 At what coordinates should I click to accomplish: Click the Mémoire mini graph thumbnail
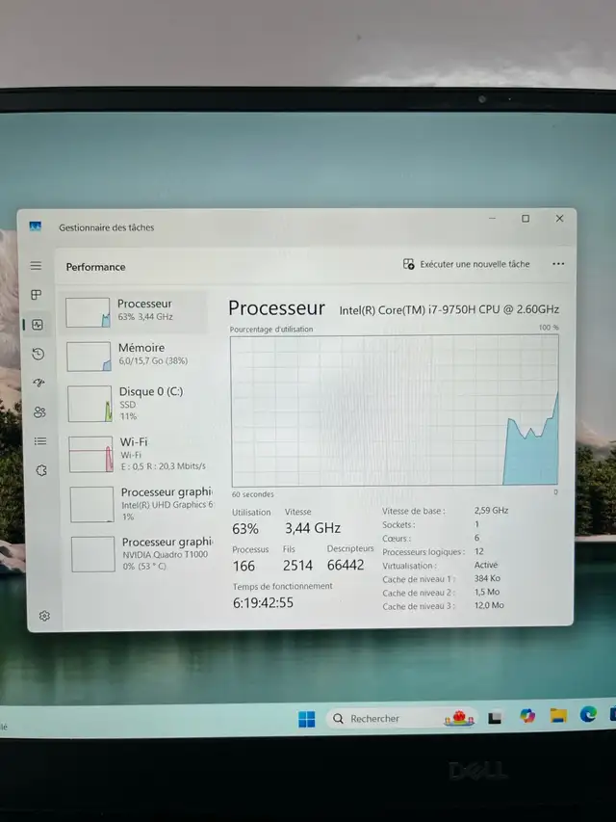pos(89,357)
